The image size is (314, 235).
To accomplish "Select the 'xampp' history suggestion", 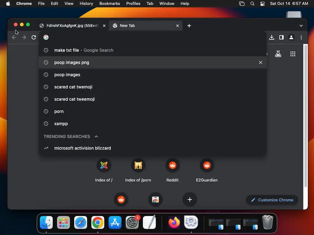I will pyautogui.click(x=153, y=124).
